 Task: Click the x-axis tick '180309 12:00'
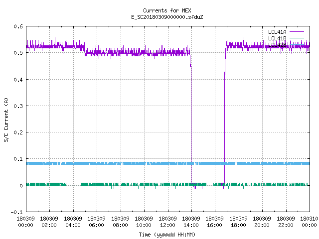[167, 222]
